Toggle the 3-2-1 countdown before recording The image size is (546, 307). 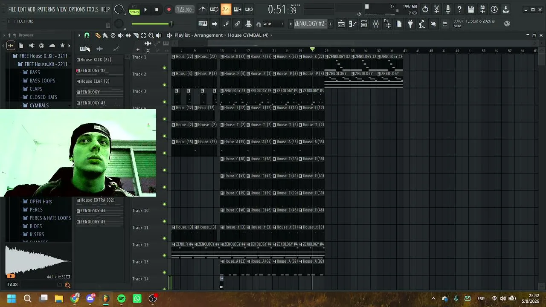coord(226,9)
